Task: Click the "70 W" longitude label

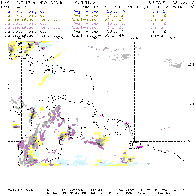Action: coord(59,38)
